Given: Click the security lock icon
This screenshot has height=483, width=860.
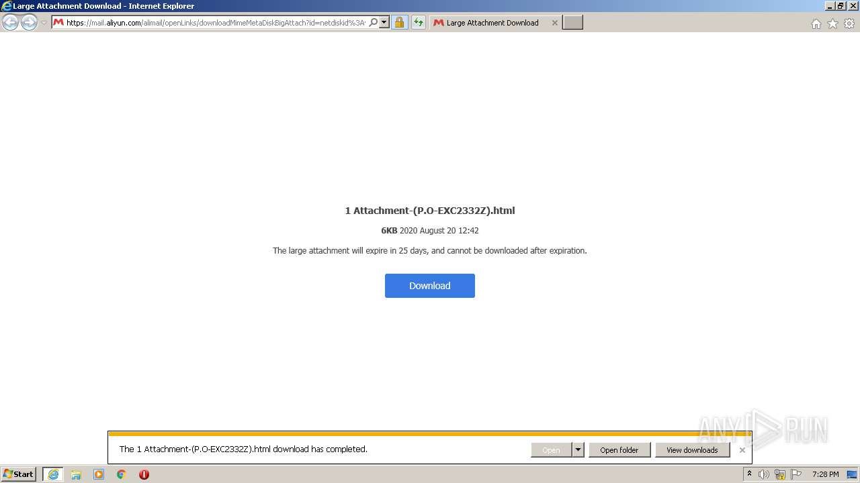Looking at the screenshot, I should pos(399,23).
